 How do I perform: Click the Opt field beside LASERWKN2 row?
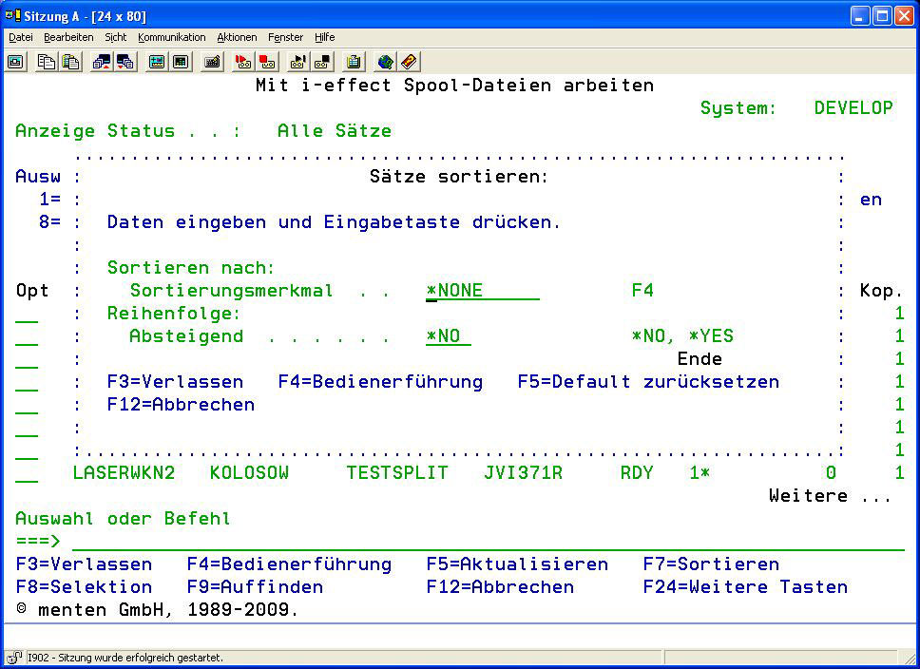[x=27, y=473]
